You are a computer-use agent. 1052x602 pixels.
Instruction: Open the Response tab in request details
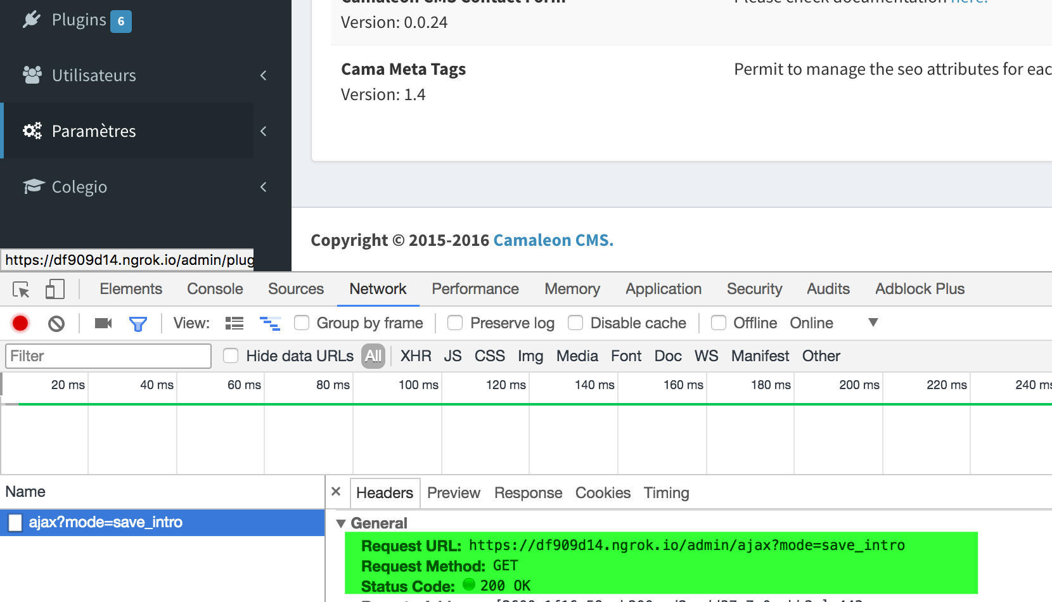pyautogui.click(x=528, y=492)
